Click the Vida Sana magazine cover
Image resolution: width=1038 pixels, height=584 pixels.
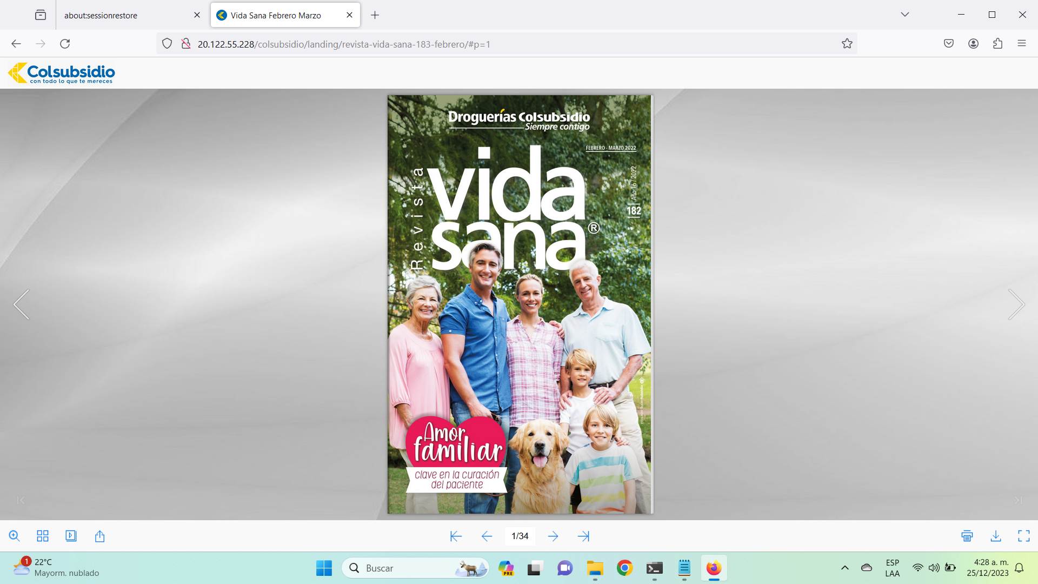[520, 304]
